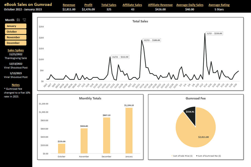Select the December bar in Monthly Totals
This screenshot has width=251, height=167.
tap(107, 135)
